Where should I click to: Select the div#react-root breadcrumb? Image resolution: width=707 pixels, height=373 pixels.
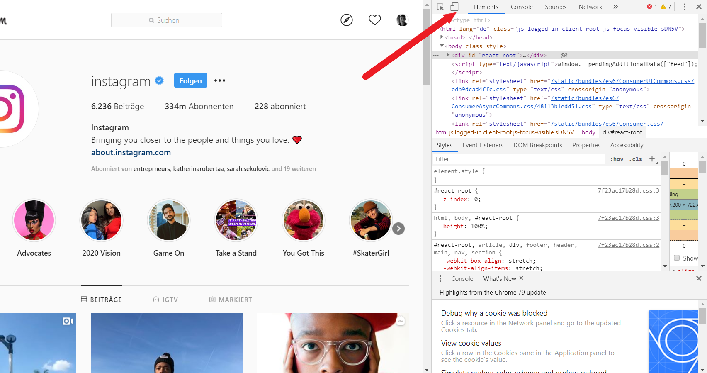click(x=622, y=132)
